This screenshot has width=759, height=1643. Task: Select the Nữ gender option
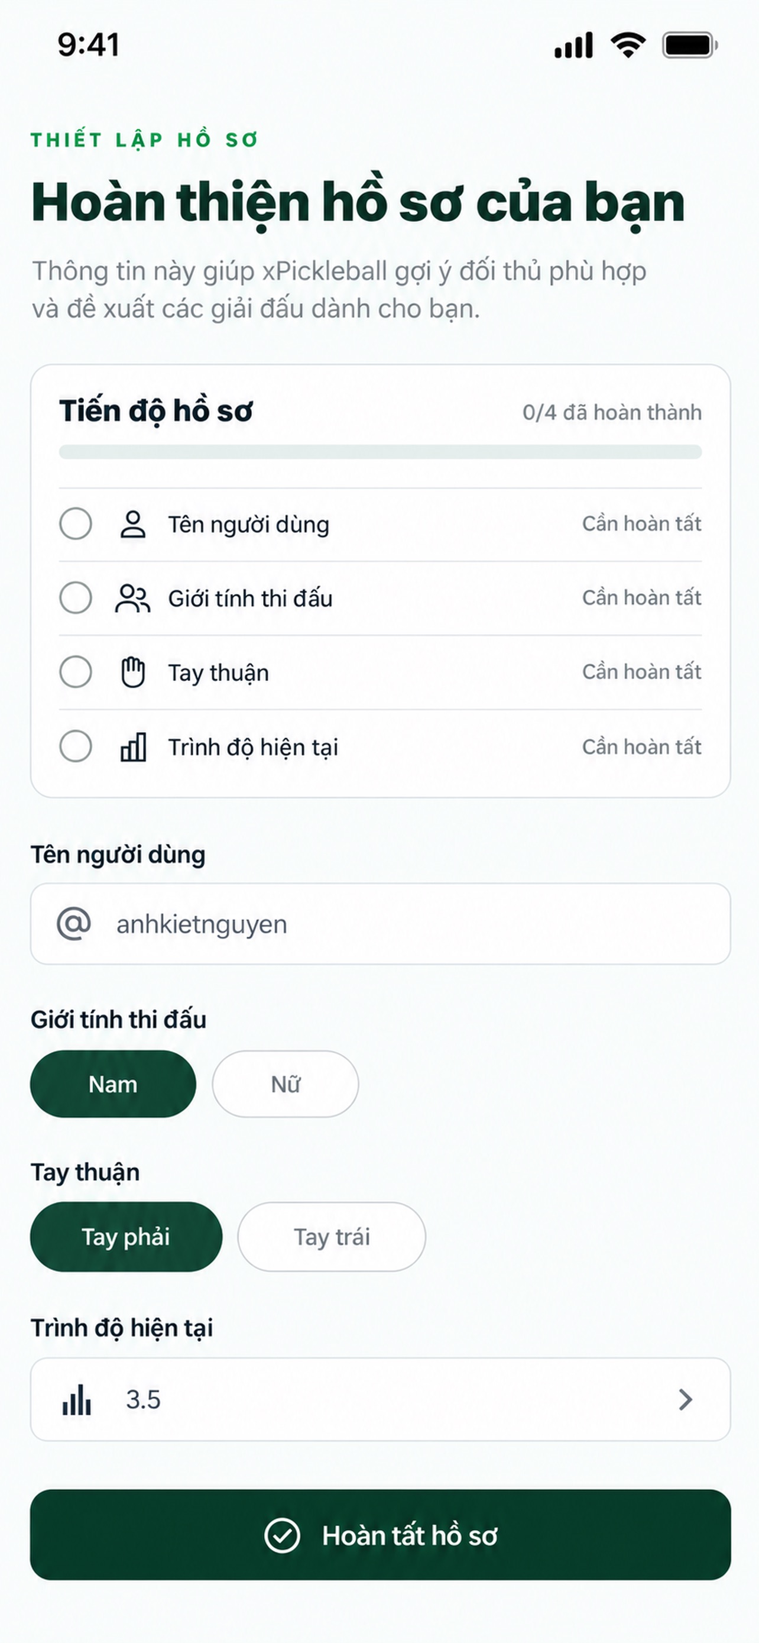point(286,1084)
